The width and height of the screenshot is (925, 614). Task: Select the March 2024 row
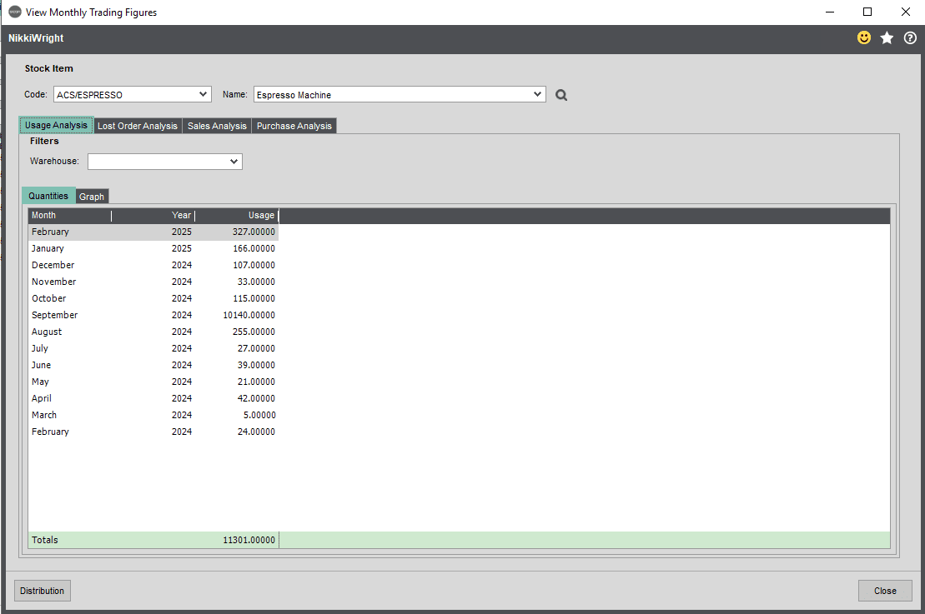pyautogui.click(x=153, y=415)
